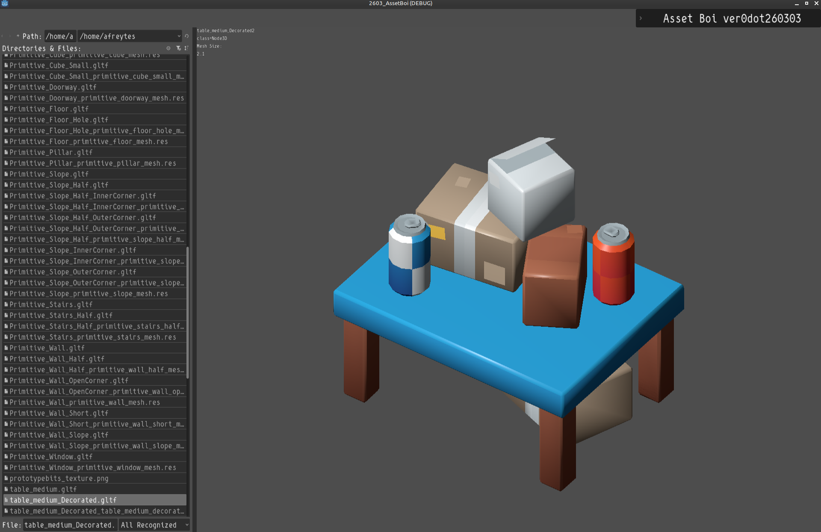821x532 pixels.
Task: Collapse the Asset Boi version panel arrow
Action: click(641, 18)
